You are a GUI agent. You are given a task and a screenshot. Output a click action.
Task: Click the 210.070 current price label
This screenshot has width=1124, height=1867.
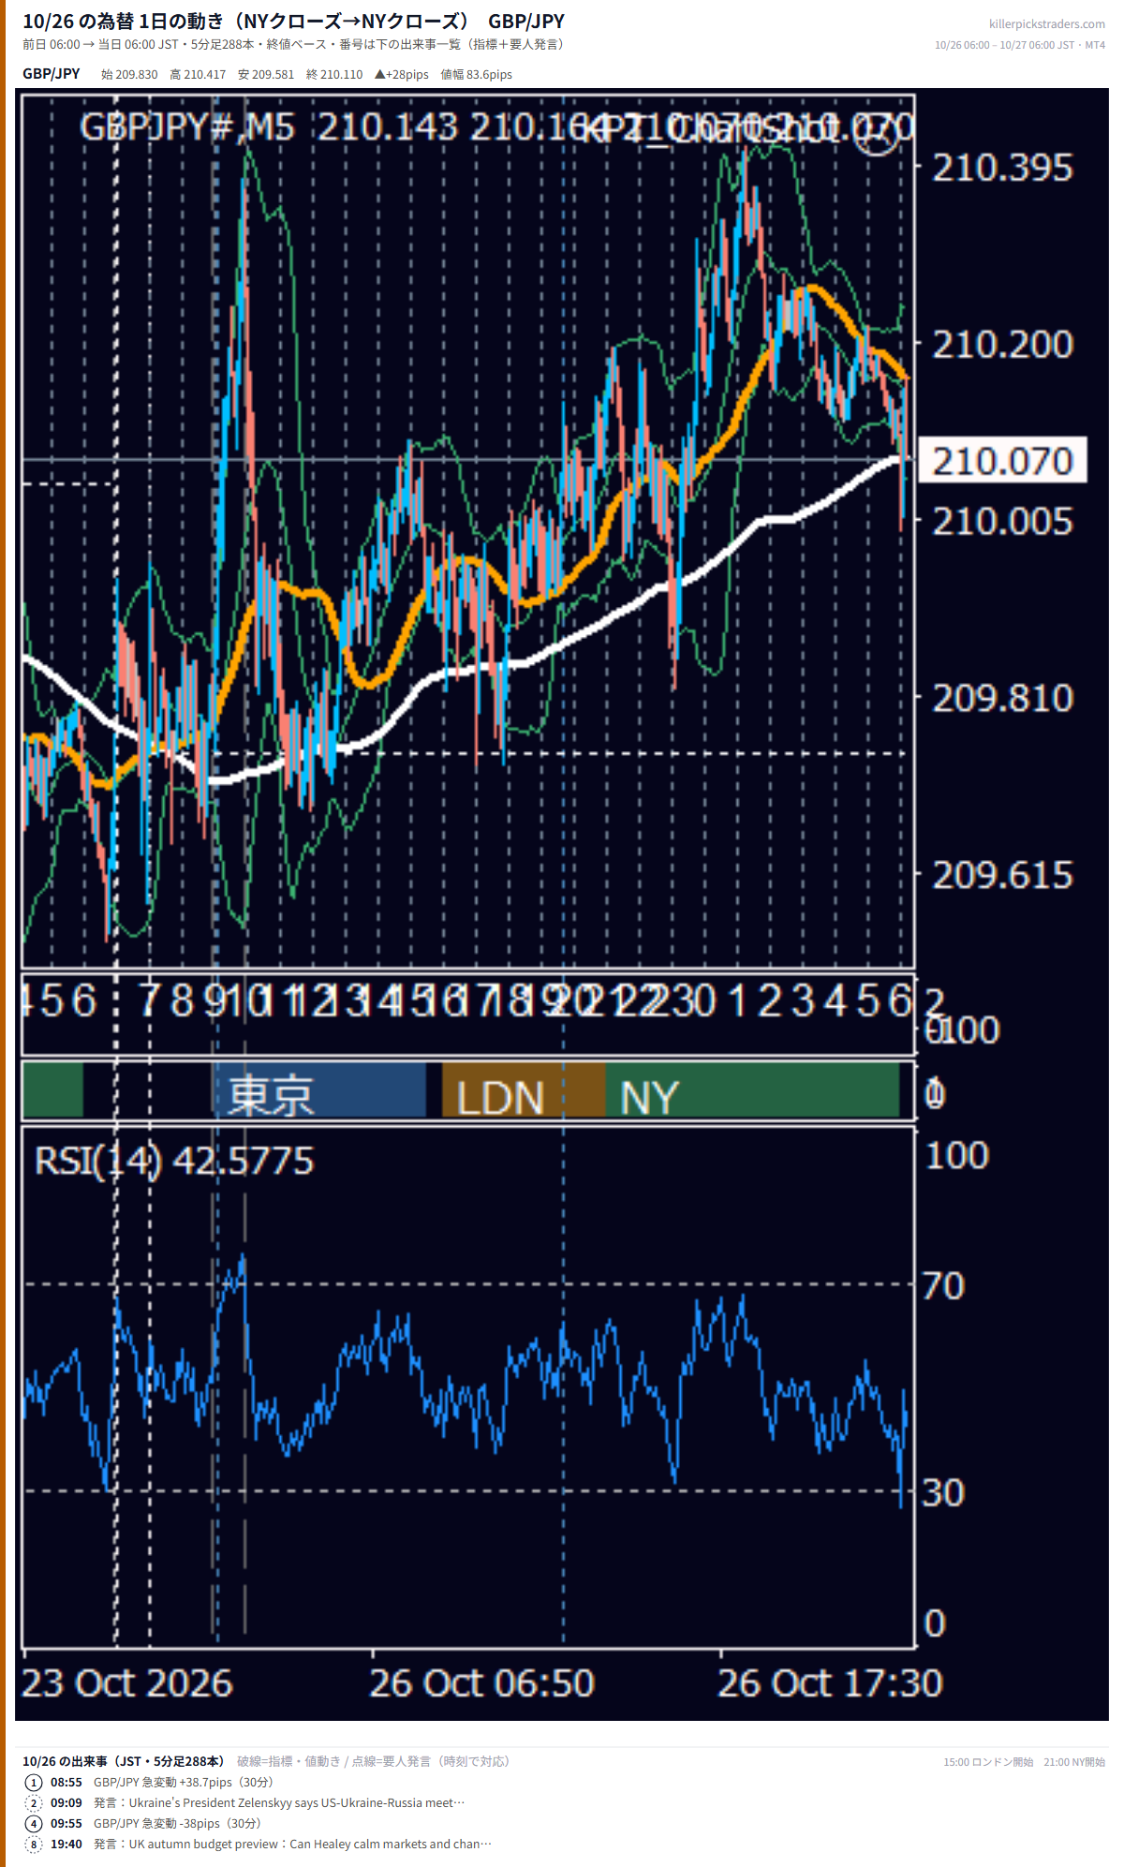click(1002, 461)
